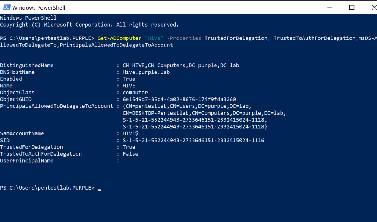
Task: Click the "Hive" string argument
Action: (154, 38)
